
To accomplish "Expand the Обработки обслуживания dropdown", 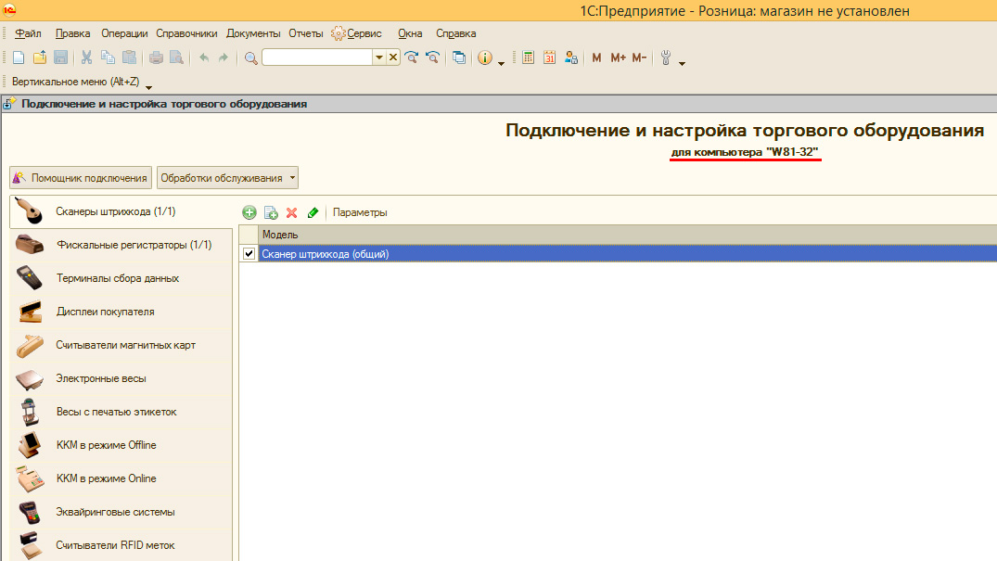I will point(292,177).
